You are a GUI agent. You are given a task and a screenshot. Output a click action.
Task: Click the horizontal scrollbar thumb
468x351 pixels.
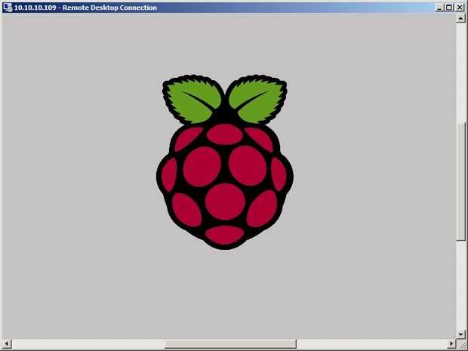[230, 343]
